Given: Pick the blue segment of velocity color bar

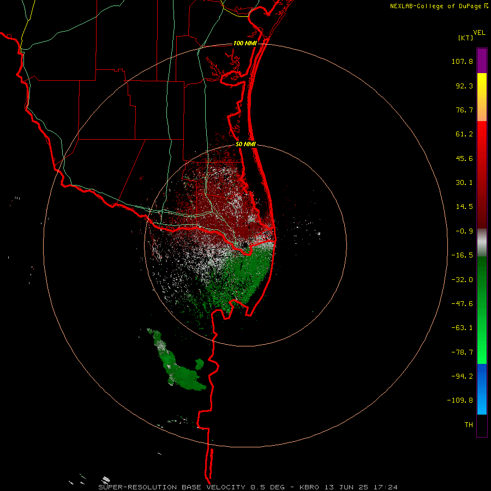Looking at the screenshot, I should click(482, 389).
